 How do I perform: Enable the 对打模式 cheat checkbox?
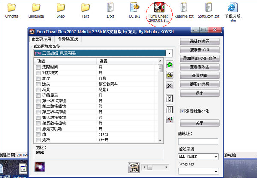(x=39, y=73)
